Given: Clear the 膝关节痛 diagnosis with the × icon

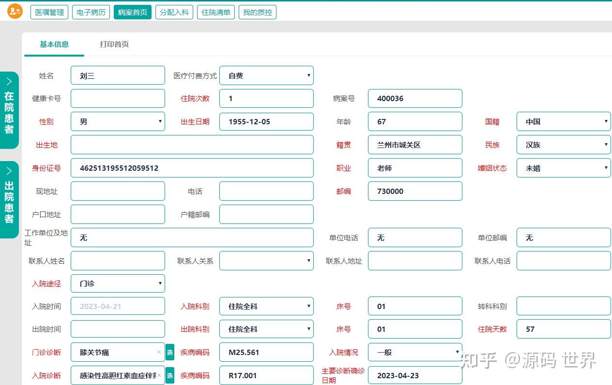Looking at the screenshot, I should 159,352.
